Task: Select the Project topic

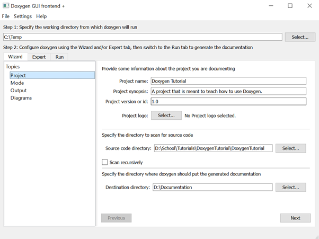Action: pos(52,75)
